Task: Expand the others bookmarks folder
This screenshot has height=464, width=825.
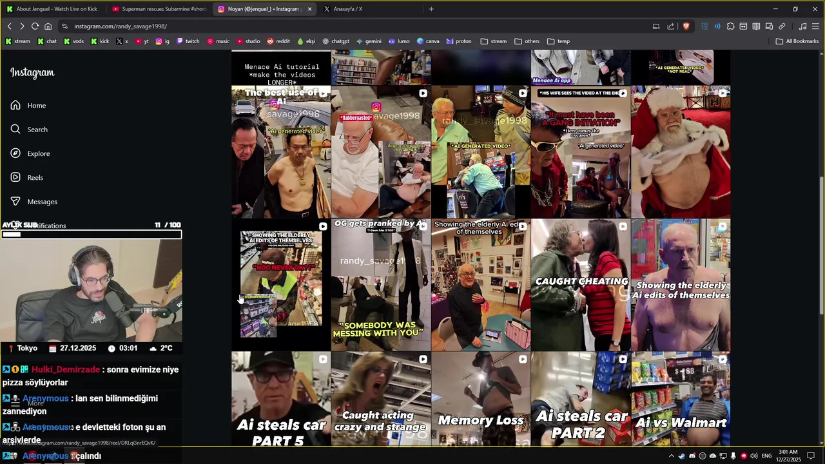Action: point(527,41)
